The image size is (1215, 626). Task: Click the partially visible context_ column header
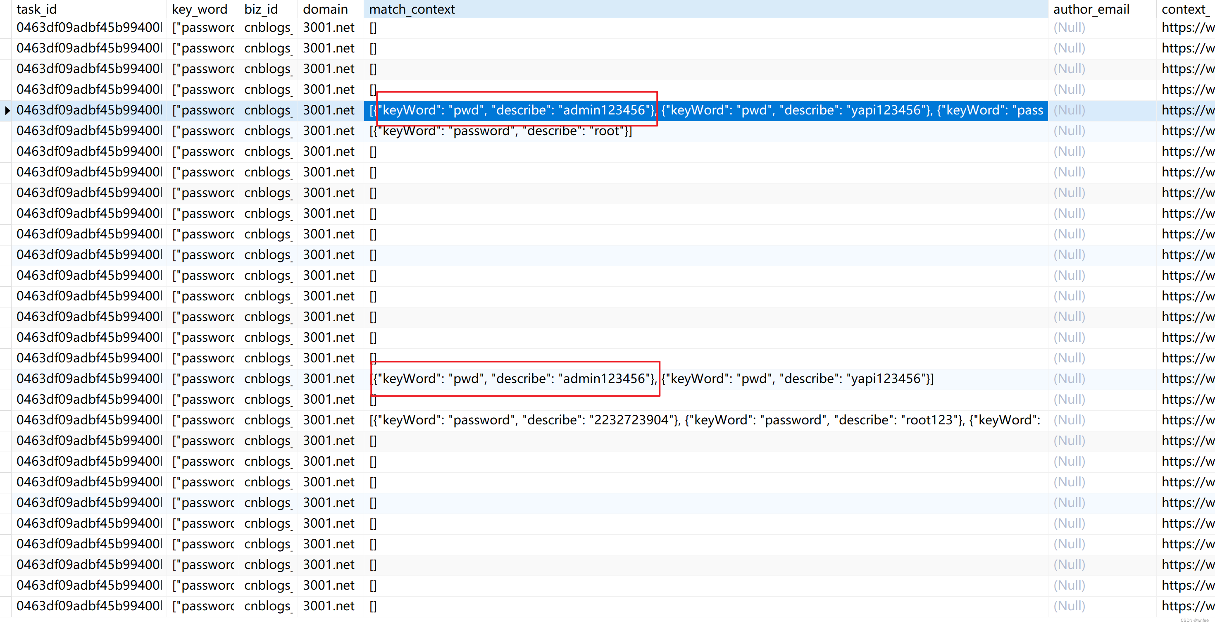tap(1185, 9)
